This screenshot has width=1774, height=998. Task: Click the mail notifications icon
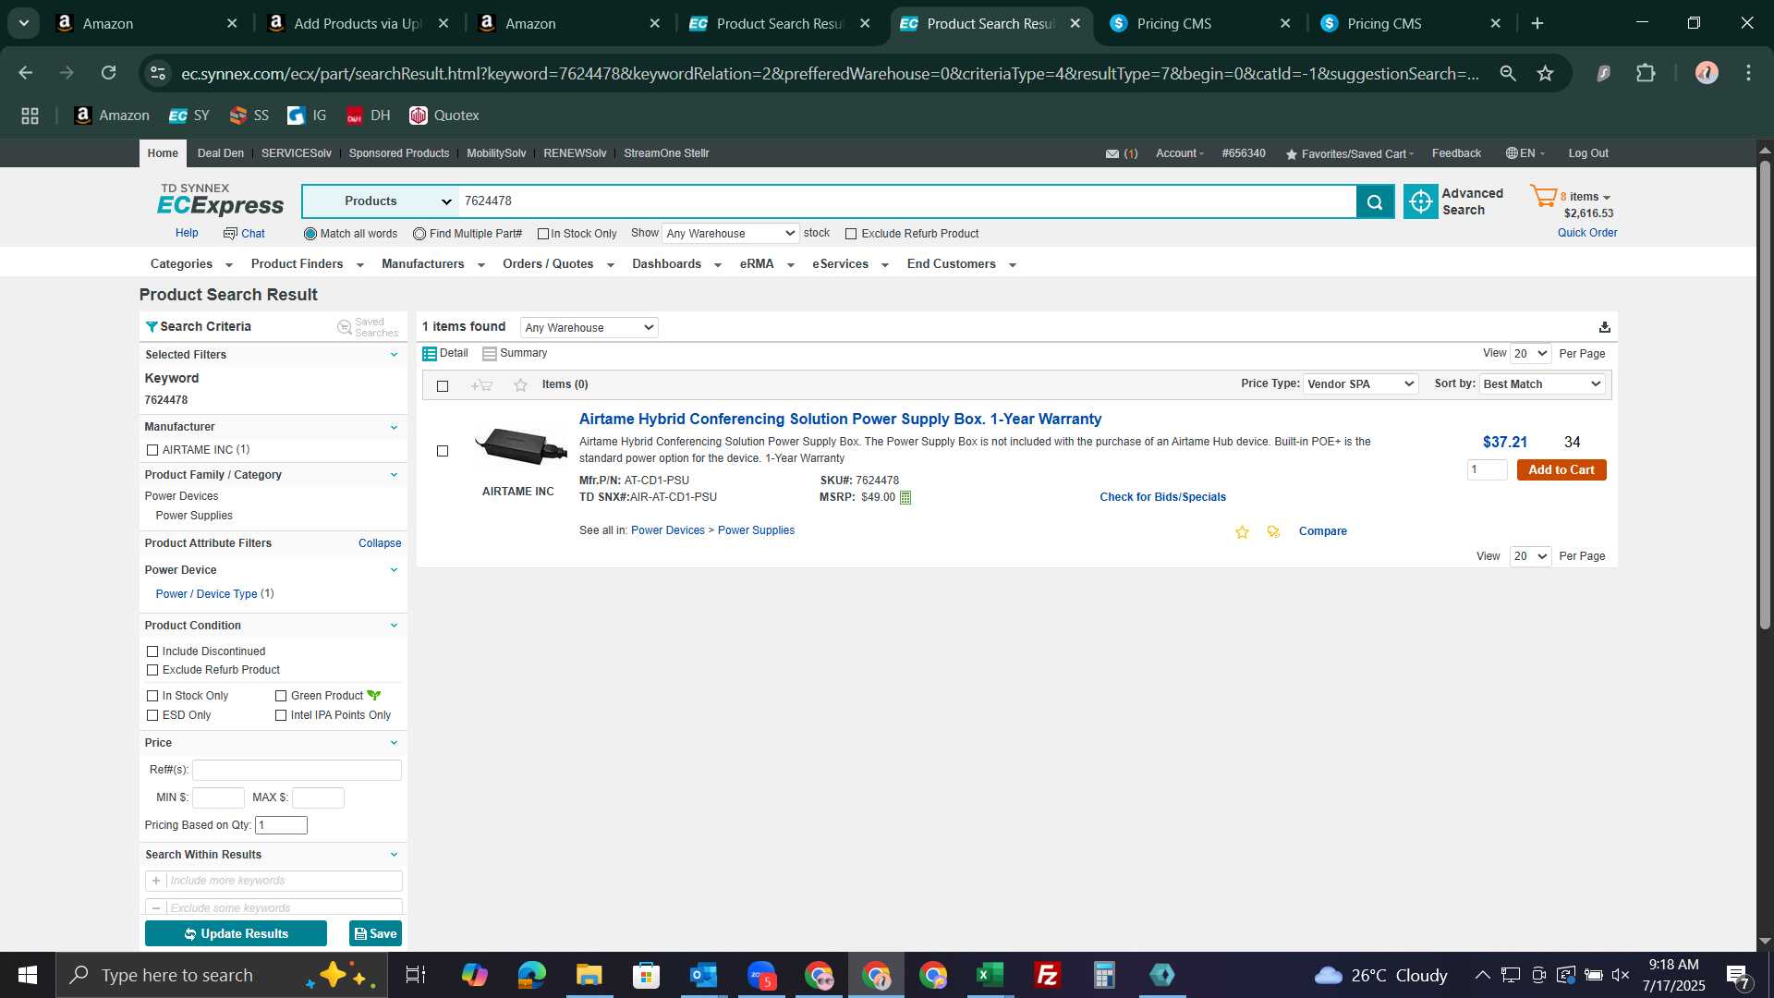coord(1112,154)
